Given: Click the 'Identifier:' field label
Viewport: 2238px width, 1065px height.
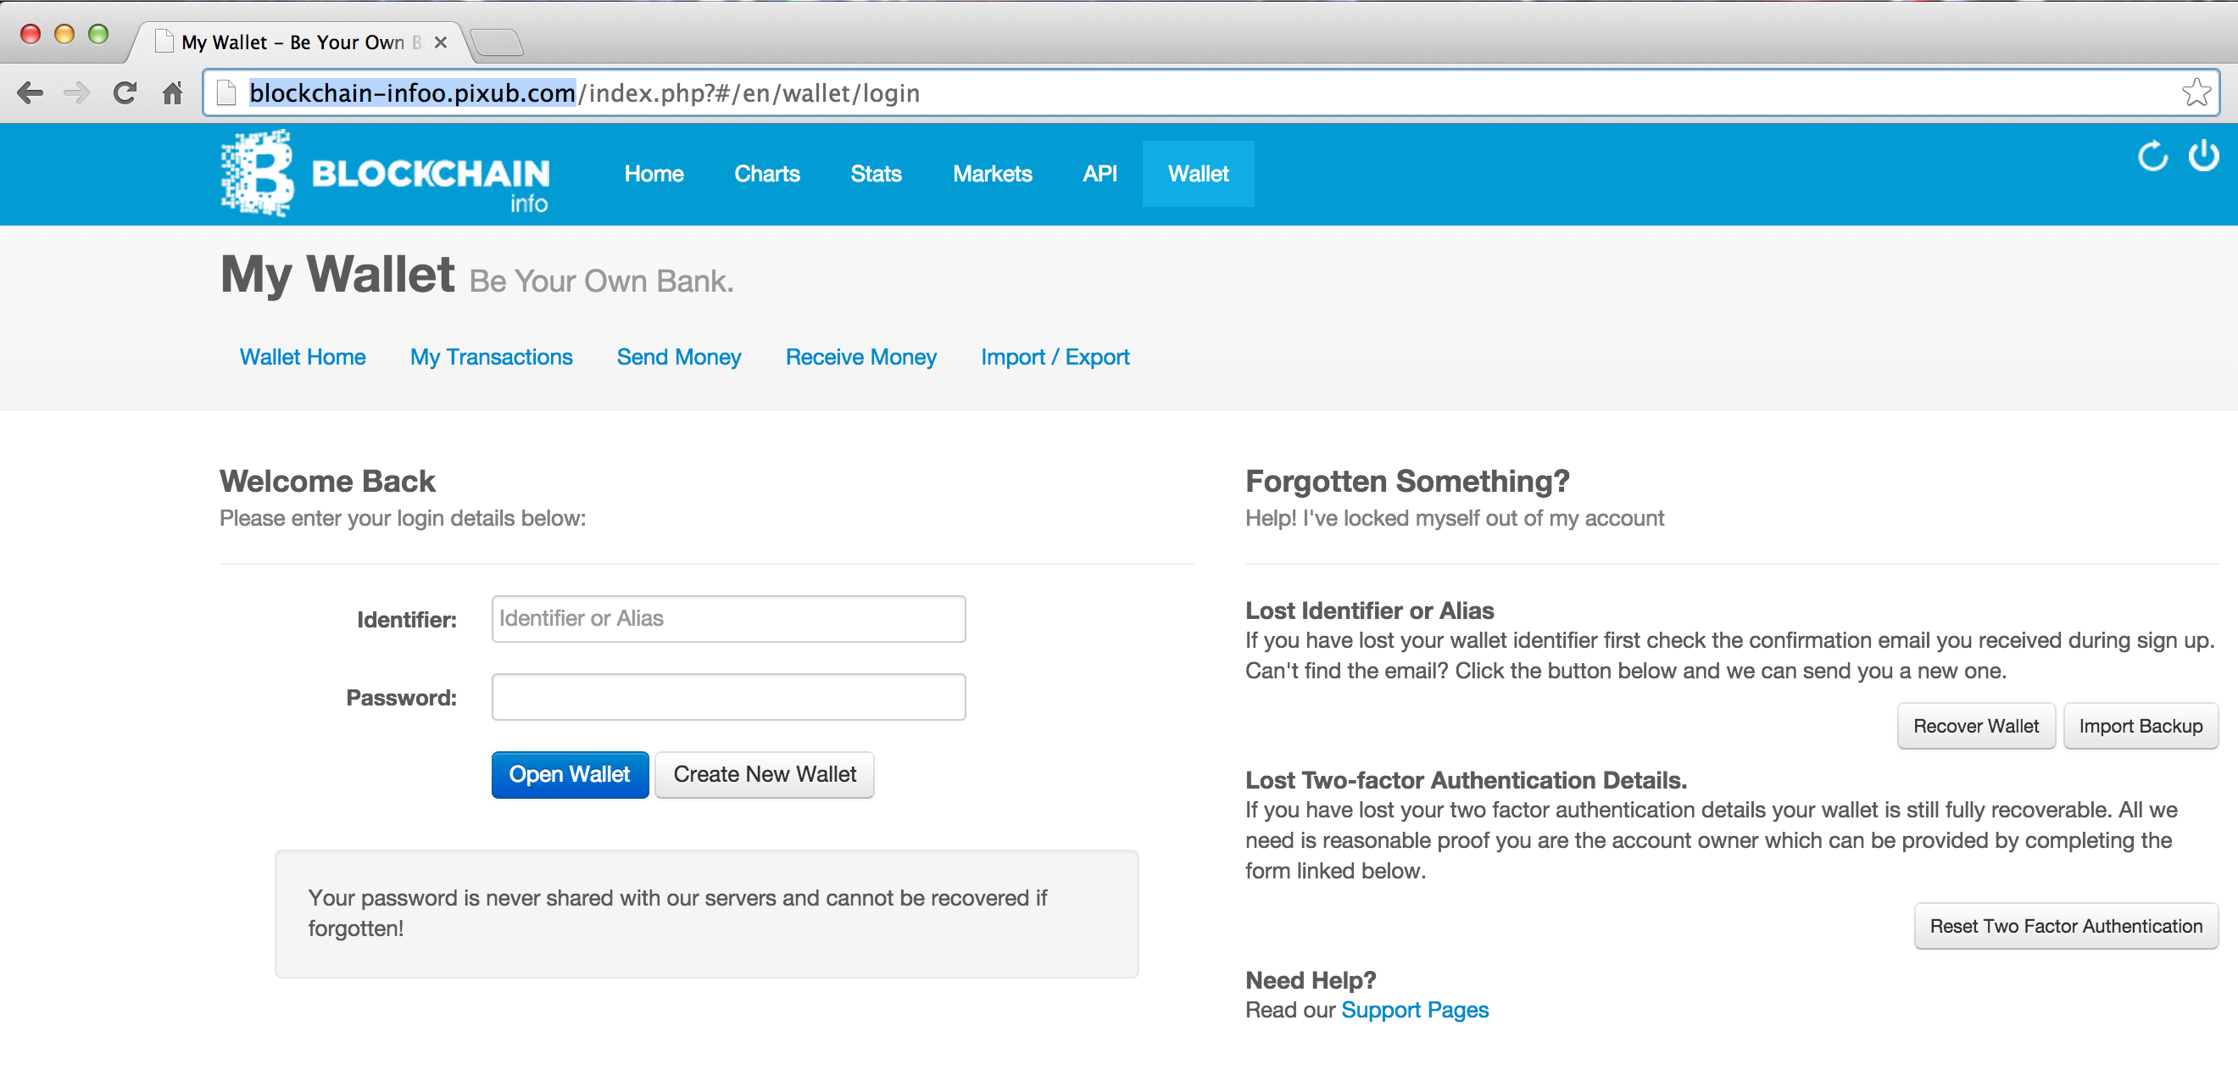Looking at the screenshot, I should tap(407, 619).
